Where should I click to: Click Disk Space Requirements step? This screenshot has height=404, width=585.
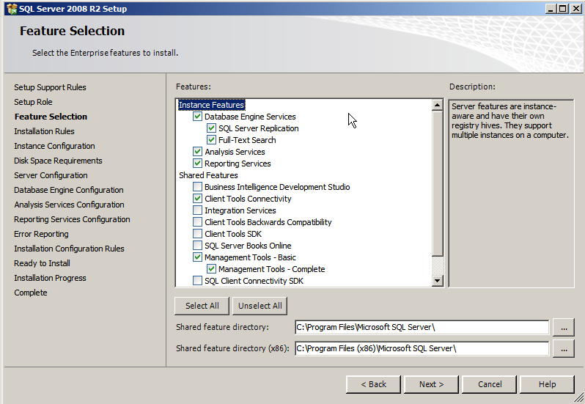[58, 161]
